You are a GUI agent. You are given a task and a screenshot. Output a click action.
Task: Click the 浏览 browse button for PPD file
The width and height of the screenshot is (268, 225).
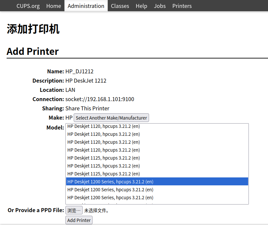[74, 210]
